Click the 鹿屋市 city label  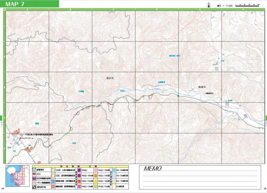pos(202,87)
